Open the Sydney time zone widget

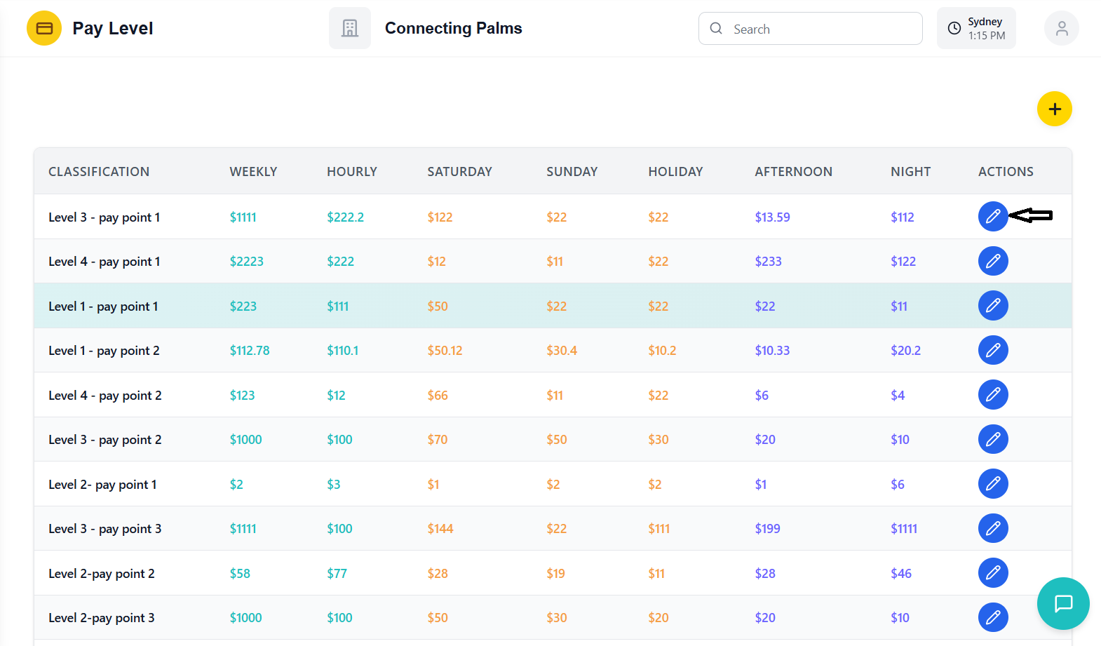(x=975, y=29)
